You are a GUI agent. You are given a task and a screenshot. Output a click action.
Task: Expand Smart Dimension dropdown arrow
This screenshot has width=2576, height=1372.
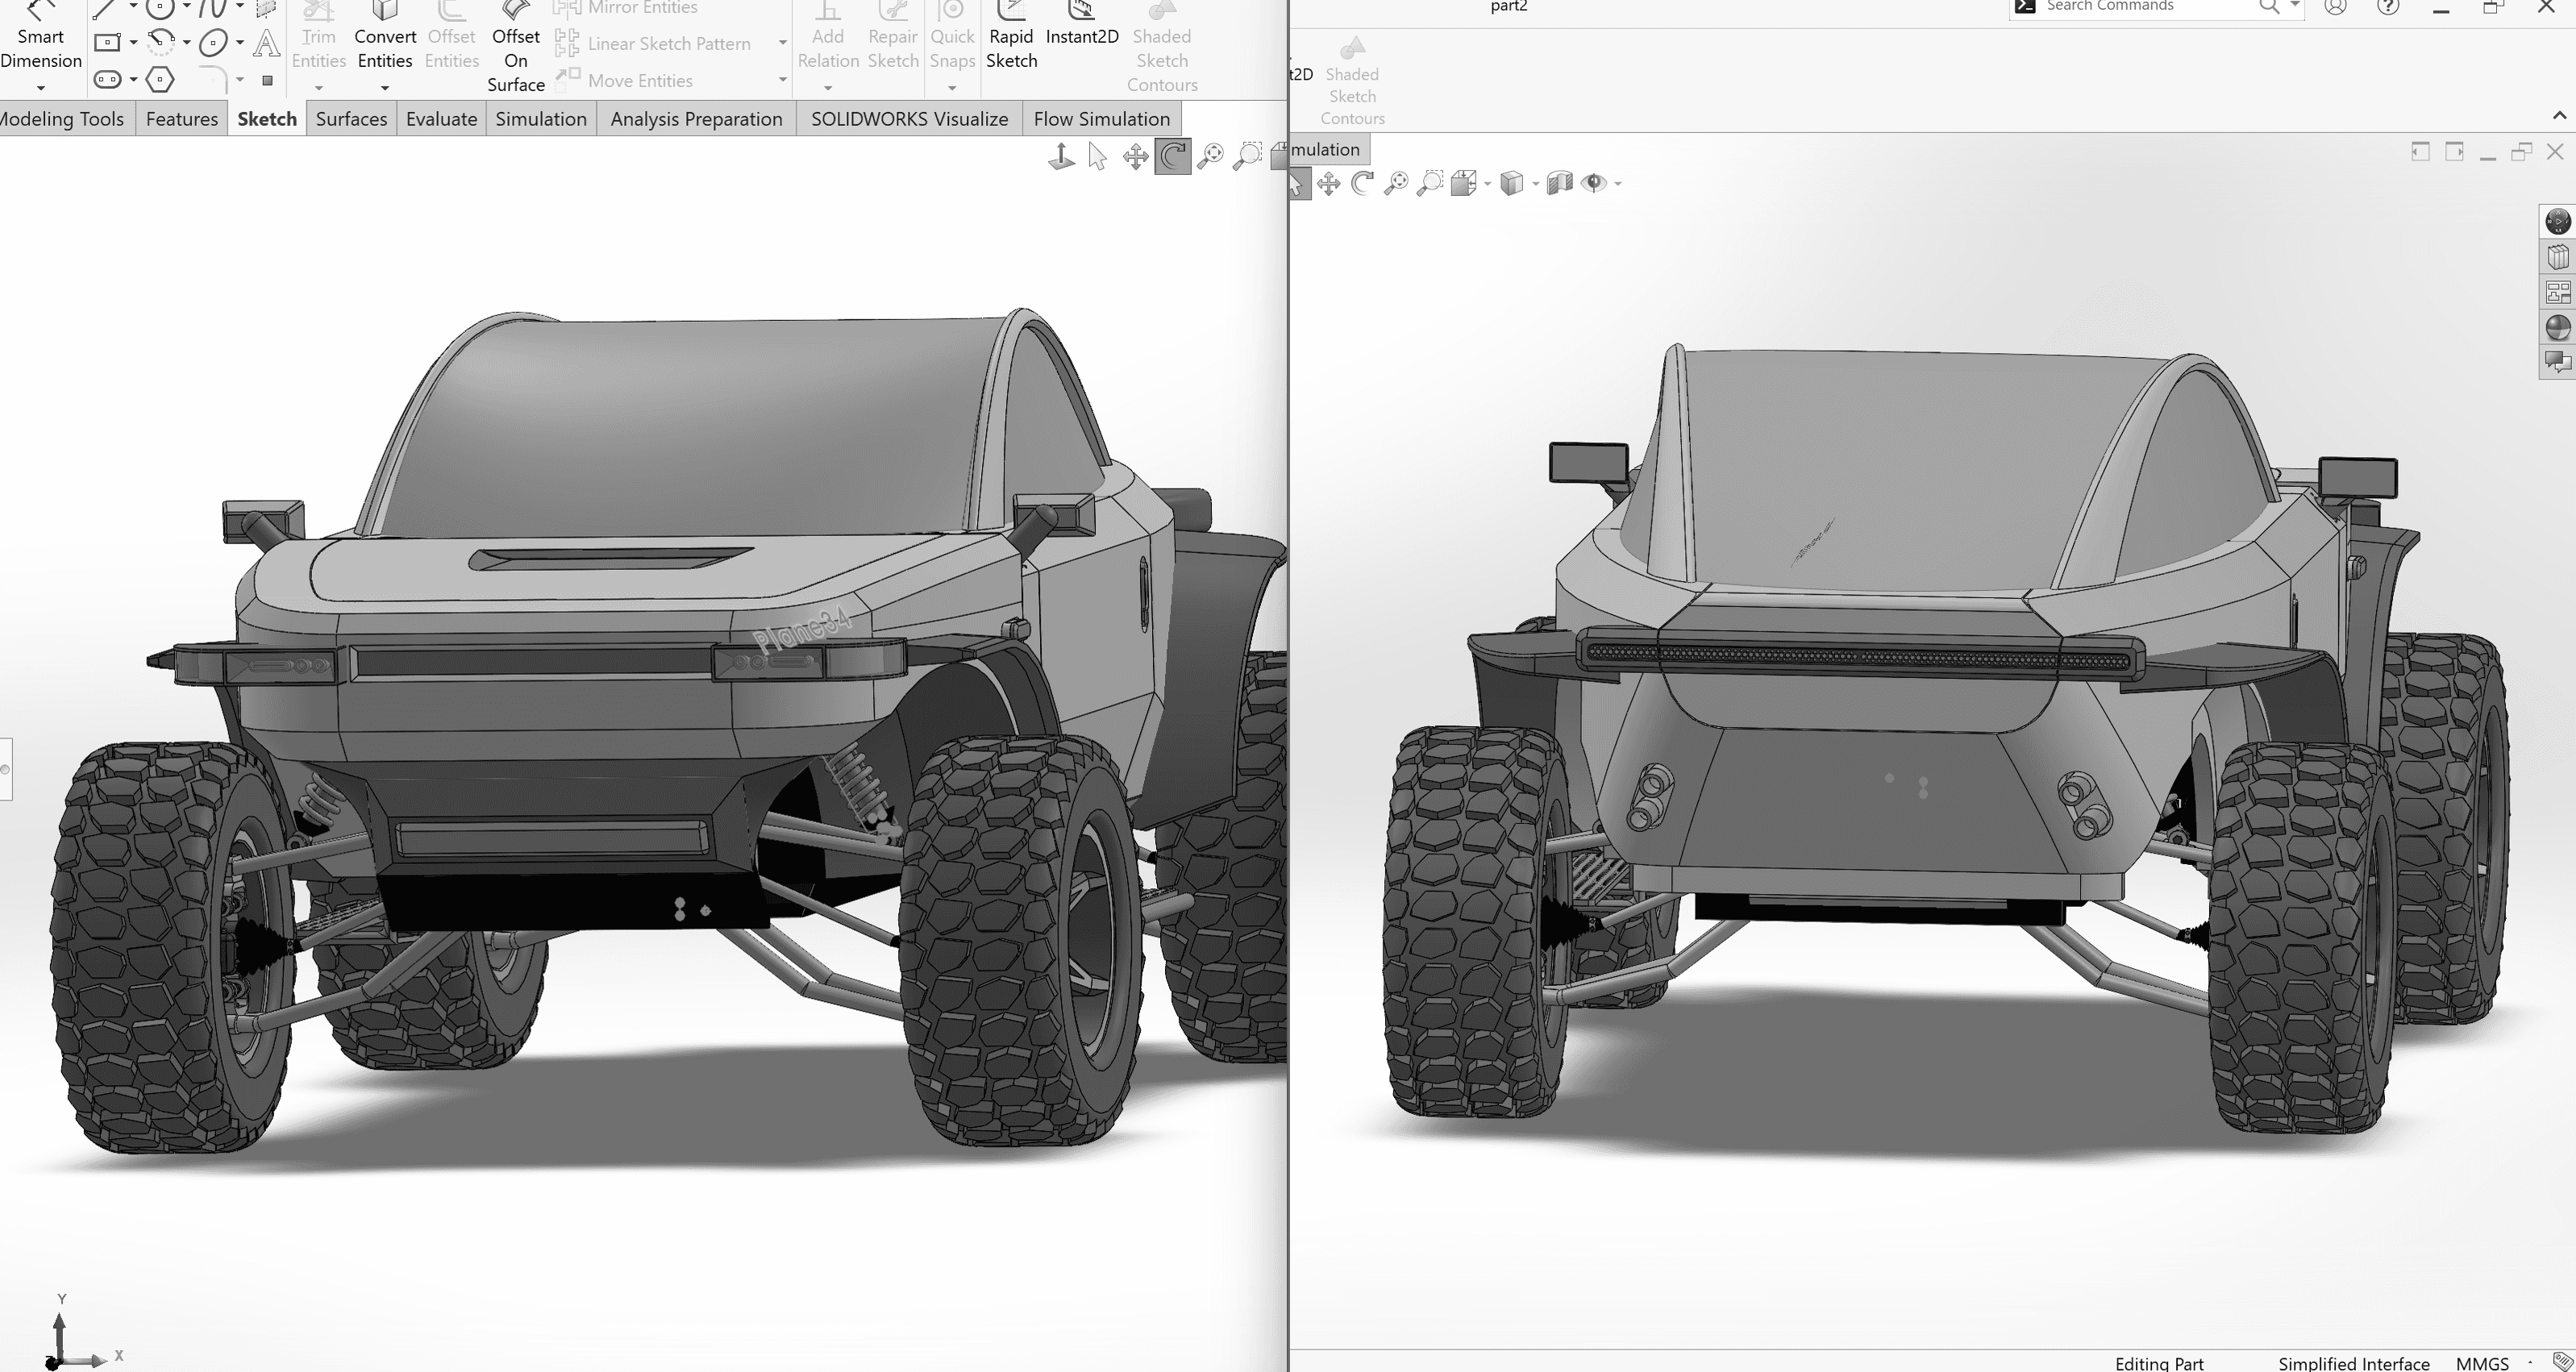pyautogui.click(x=40, y=88)
